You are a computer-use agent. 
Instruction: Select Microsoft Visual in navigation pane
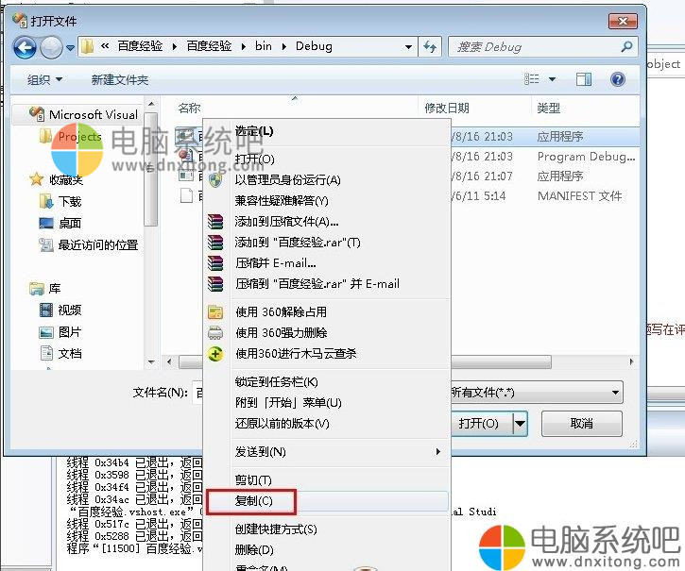[x=83, y=115]
